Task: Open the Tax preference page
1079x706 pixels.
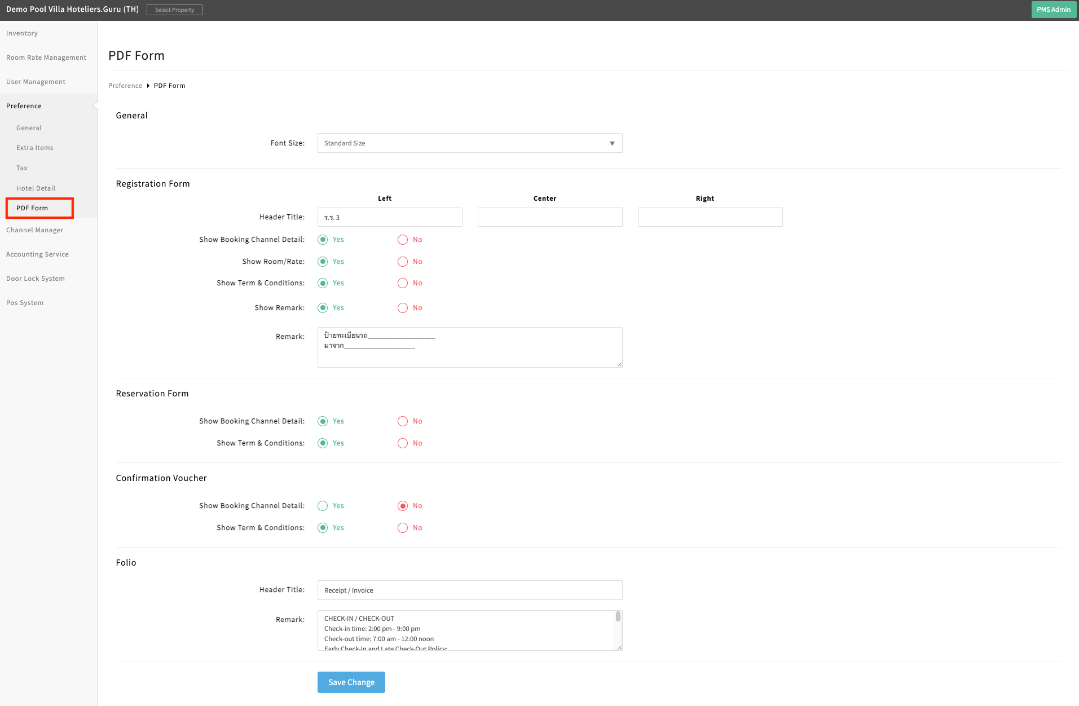Action: point(22,168)
